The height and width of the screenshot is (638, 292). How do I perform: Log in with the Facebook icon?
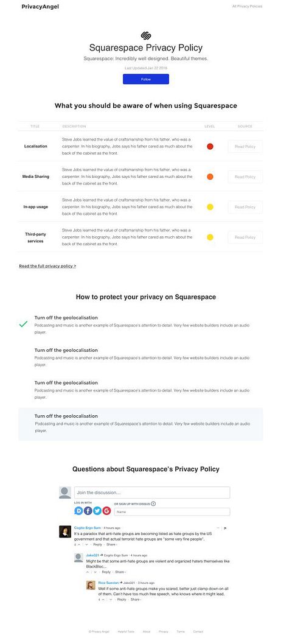coord(88,511)
